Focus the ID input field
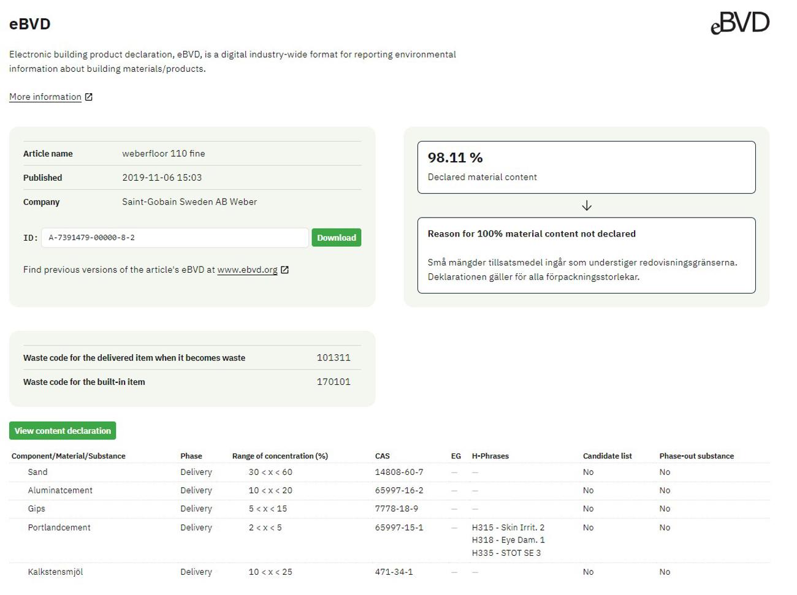 point(174,238)
